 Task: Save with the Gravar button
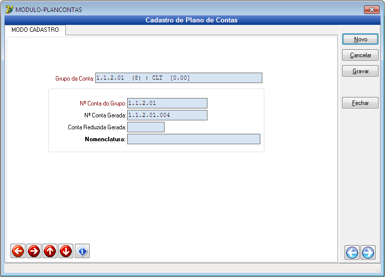[x=360, y=71]
